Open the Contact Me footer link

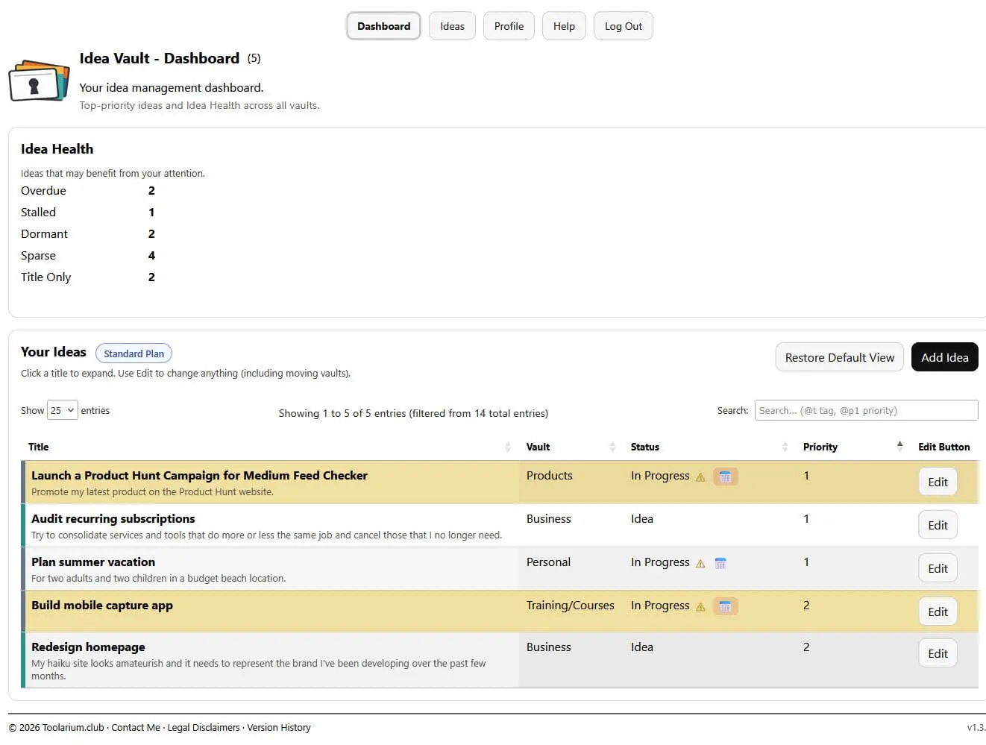pyautogui.click(x=136, y=727)
